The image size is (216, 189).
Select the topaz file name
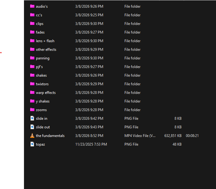(41, 144)
